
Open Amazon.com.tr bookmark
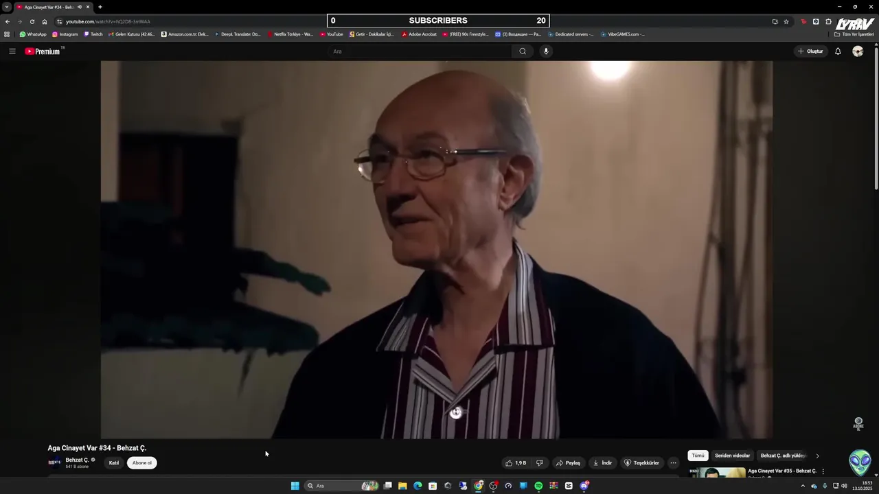(x=185, y=34)
